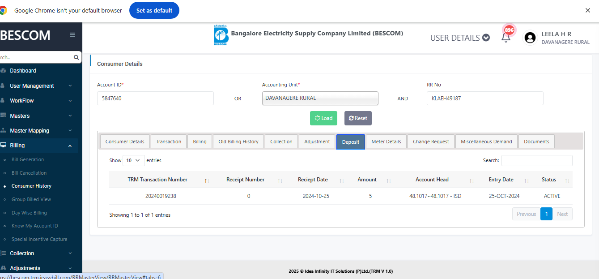This screenshot has height=279, width=599.
Task: Open the Accounting Unit dropdown
Action: point(320,98)
